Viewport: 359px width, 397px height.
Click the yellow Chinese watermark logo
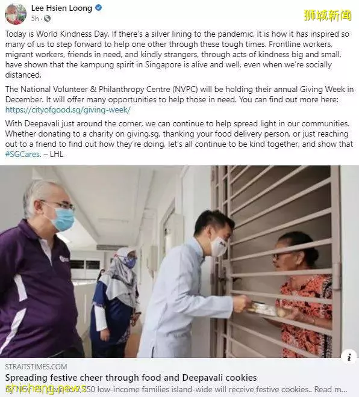click(x=328, y=16)
